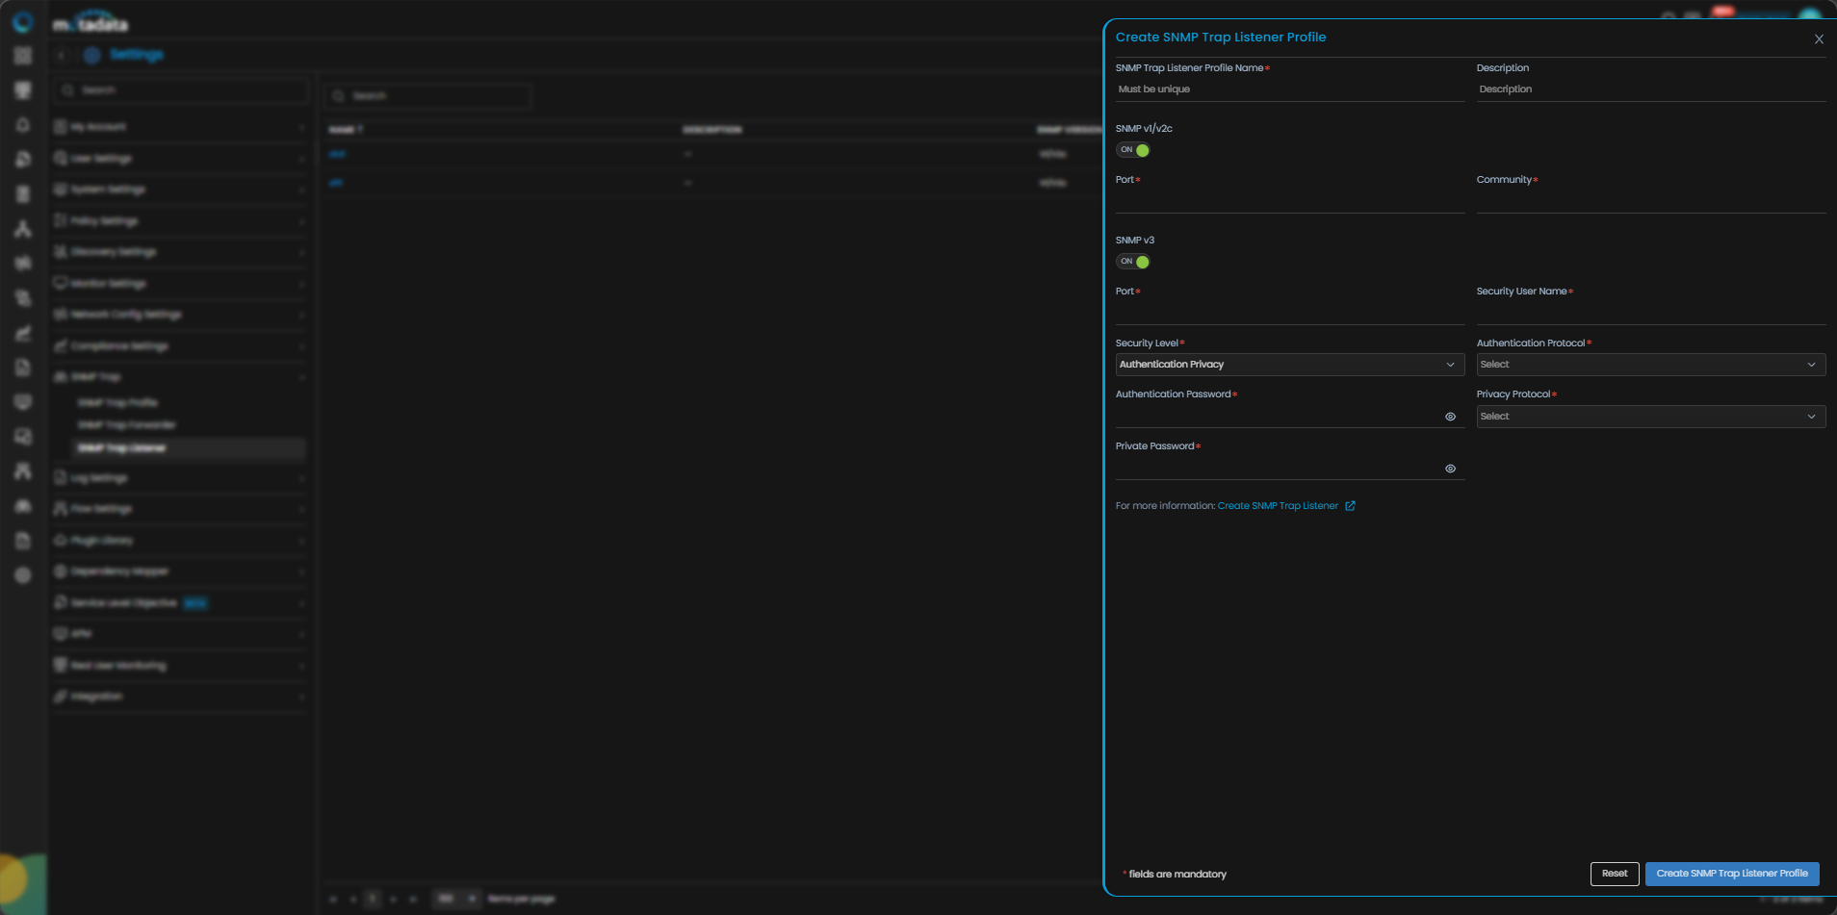Screen dimensions: 1837x915
Task: Select the Community input field
Action: [1650, 201]
